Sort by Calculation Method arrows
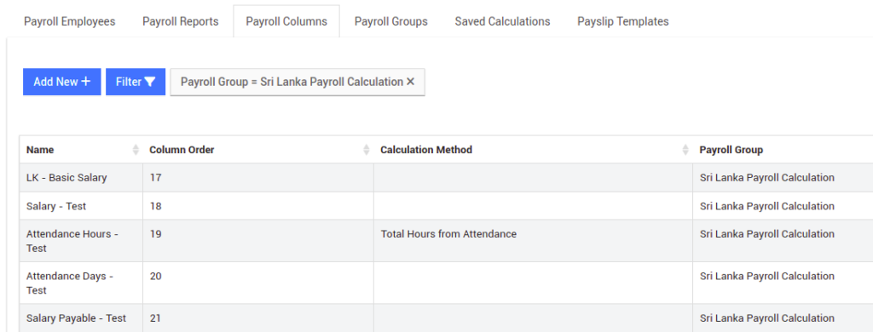873x332 pixels. [685, 150]
